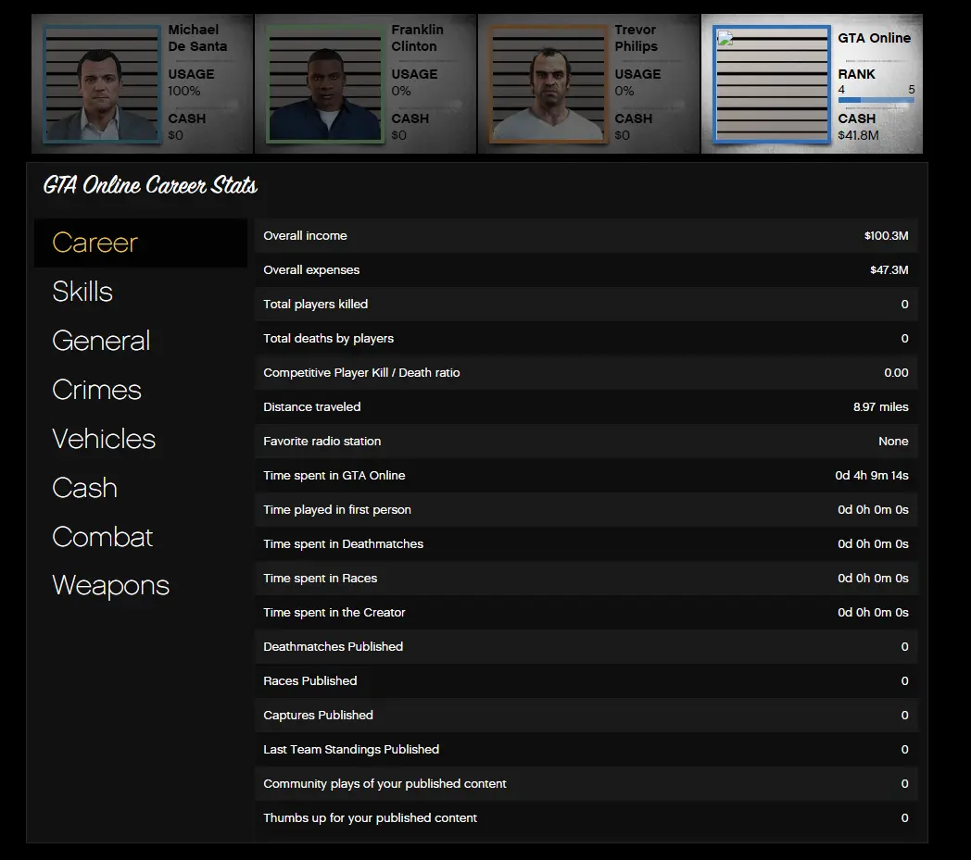Click the Franklin Clinton name label
Screen dimensions: 971x860
[x=417, y=38]
